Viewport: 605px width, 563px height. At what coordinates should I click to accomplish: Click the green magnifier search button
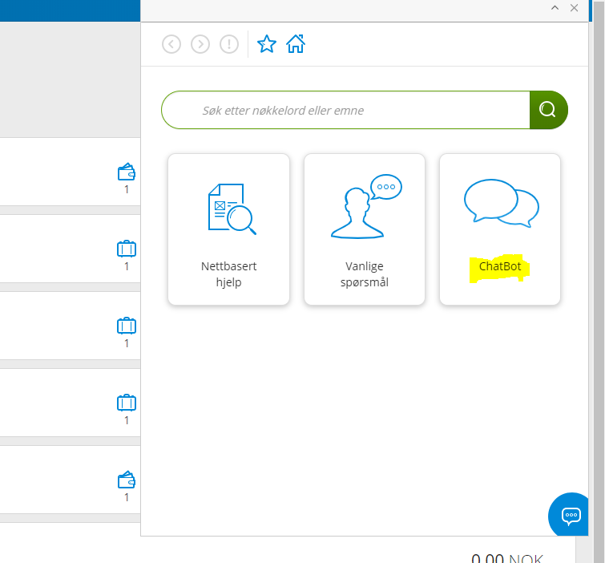548,110
